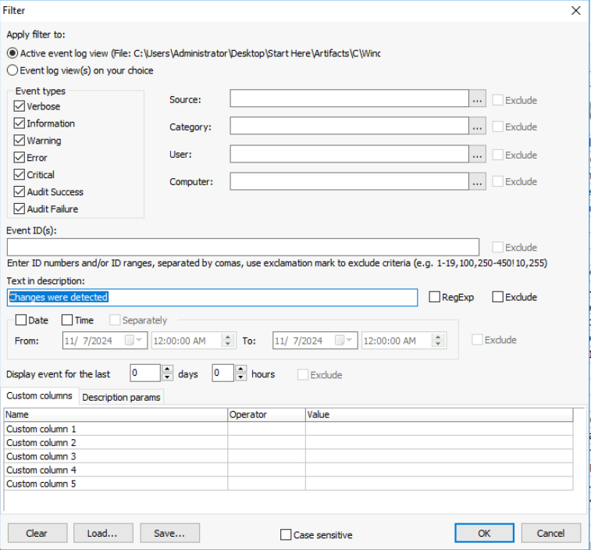The width and height of the screenshot is (591, 550).
Task: Enable the Time filter checkbox
Action: (x=67, y=320)
